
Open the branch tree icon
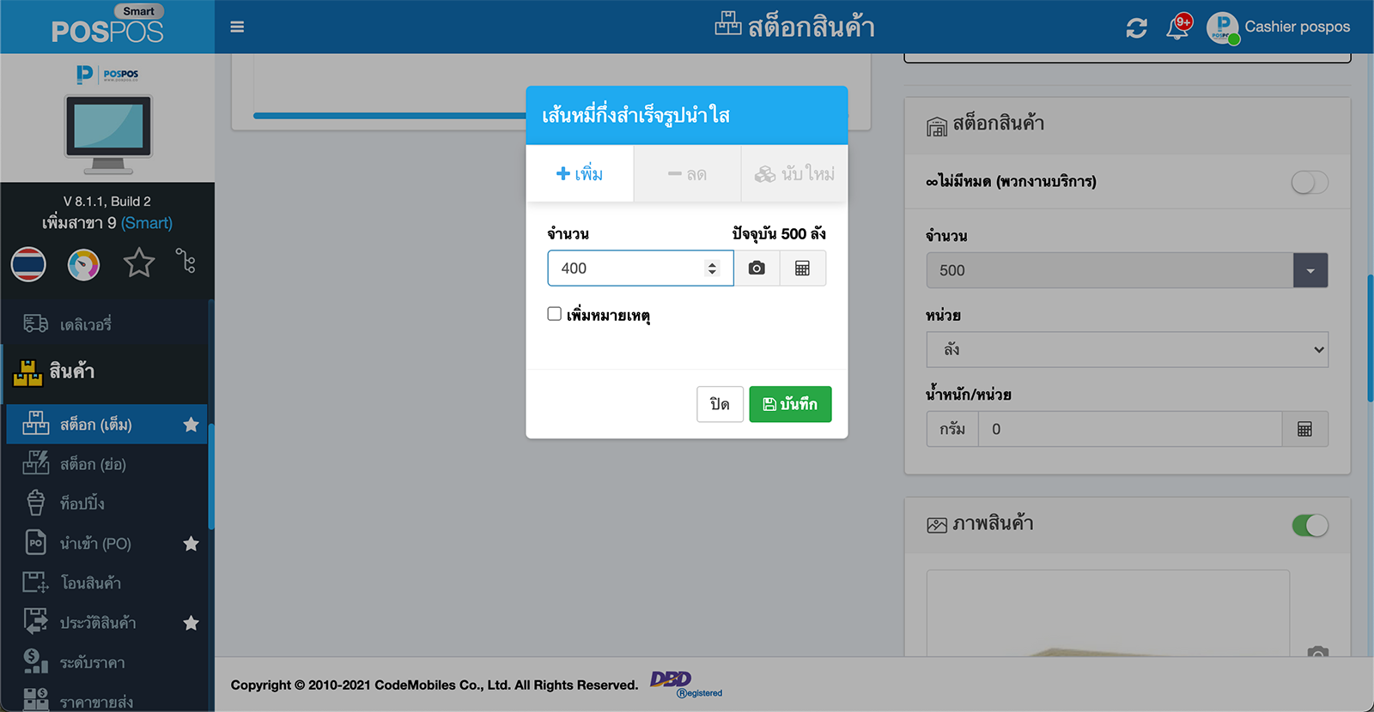[x=185, y=261]
